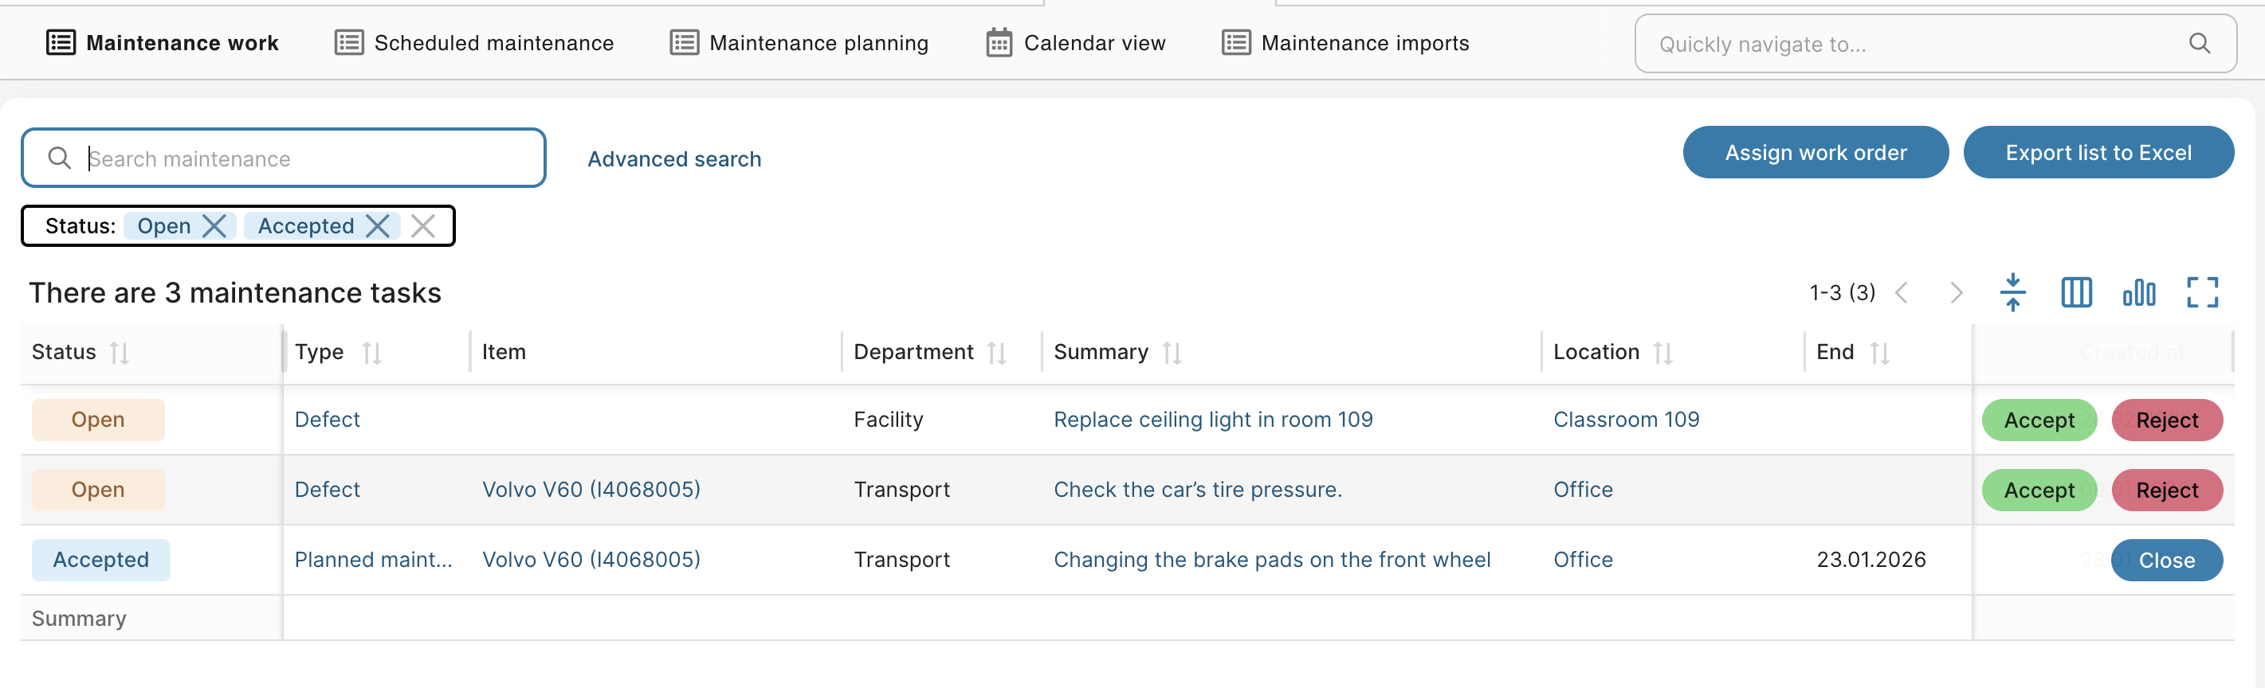Go to next page arrow
Image resolution: width=2265 pixels, height=688 pixels.
(1957, 292)
